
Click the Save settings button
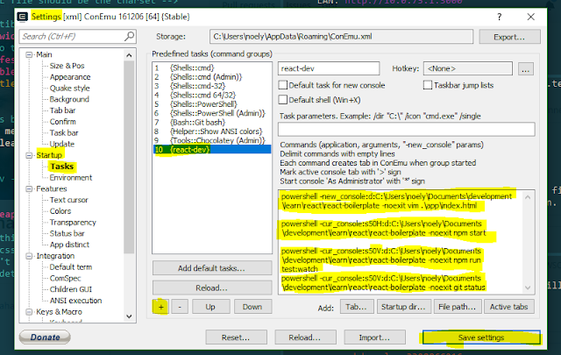(481, 337)
